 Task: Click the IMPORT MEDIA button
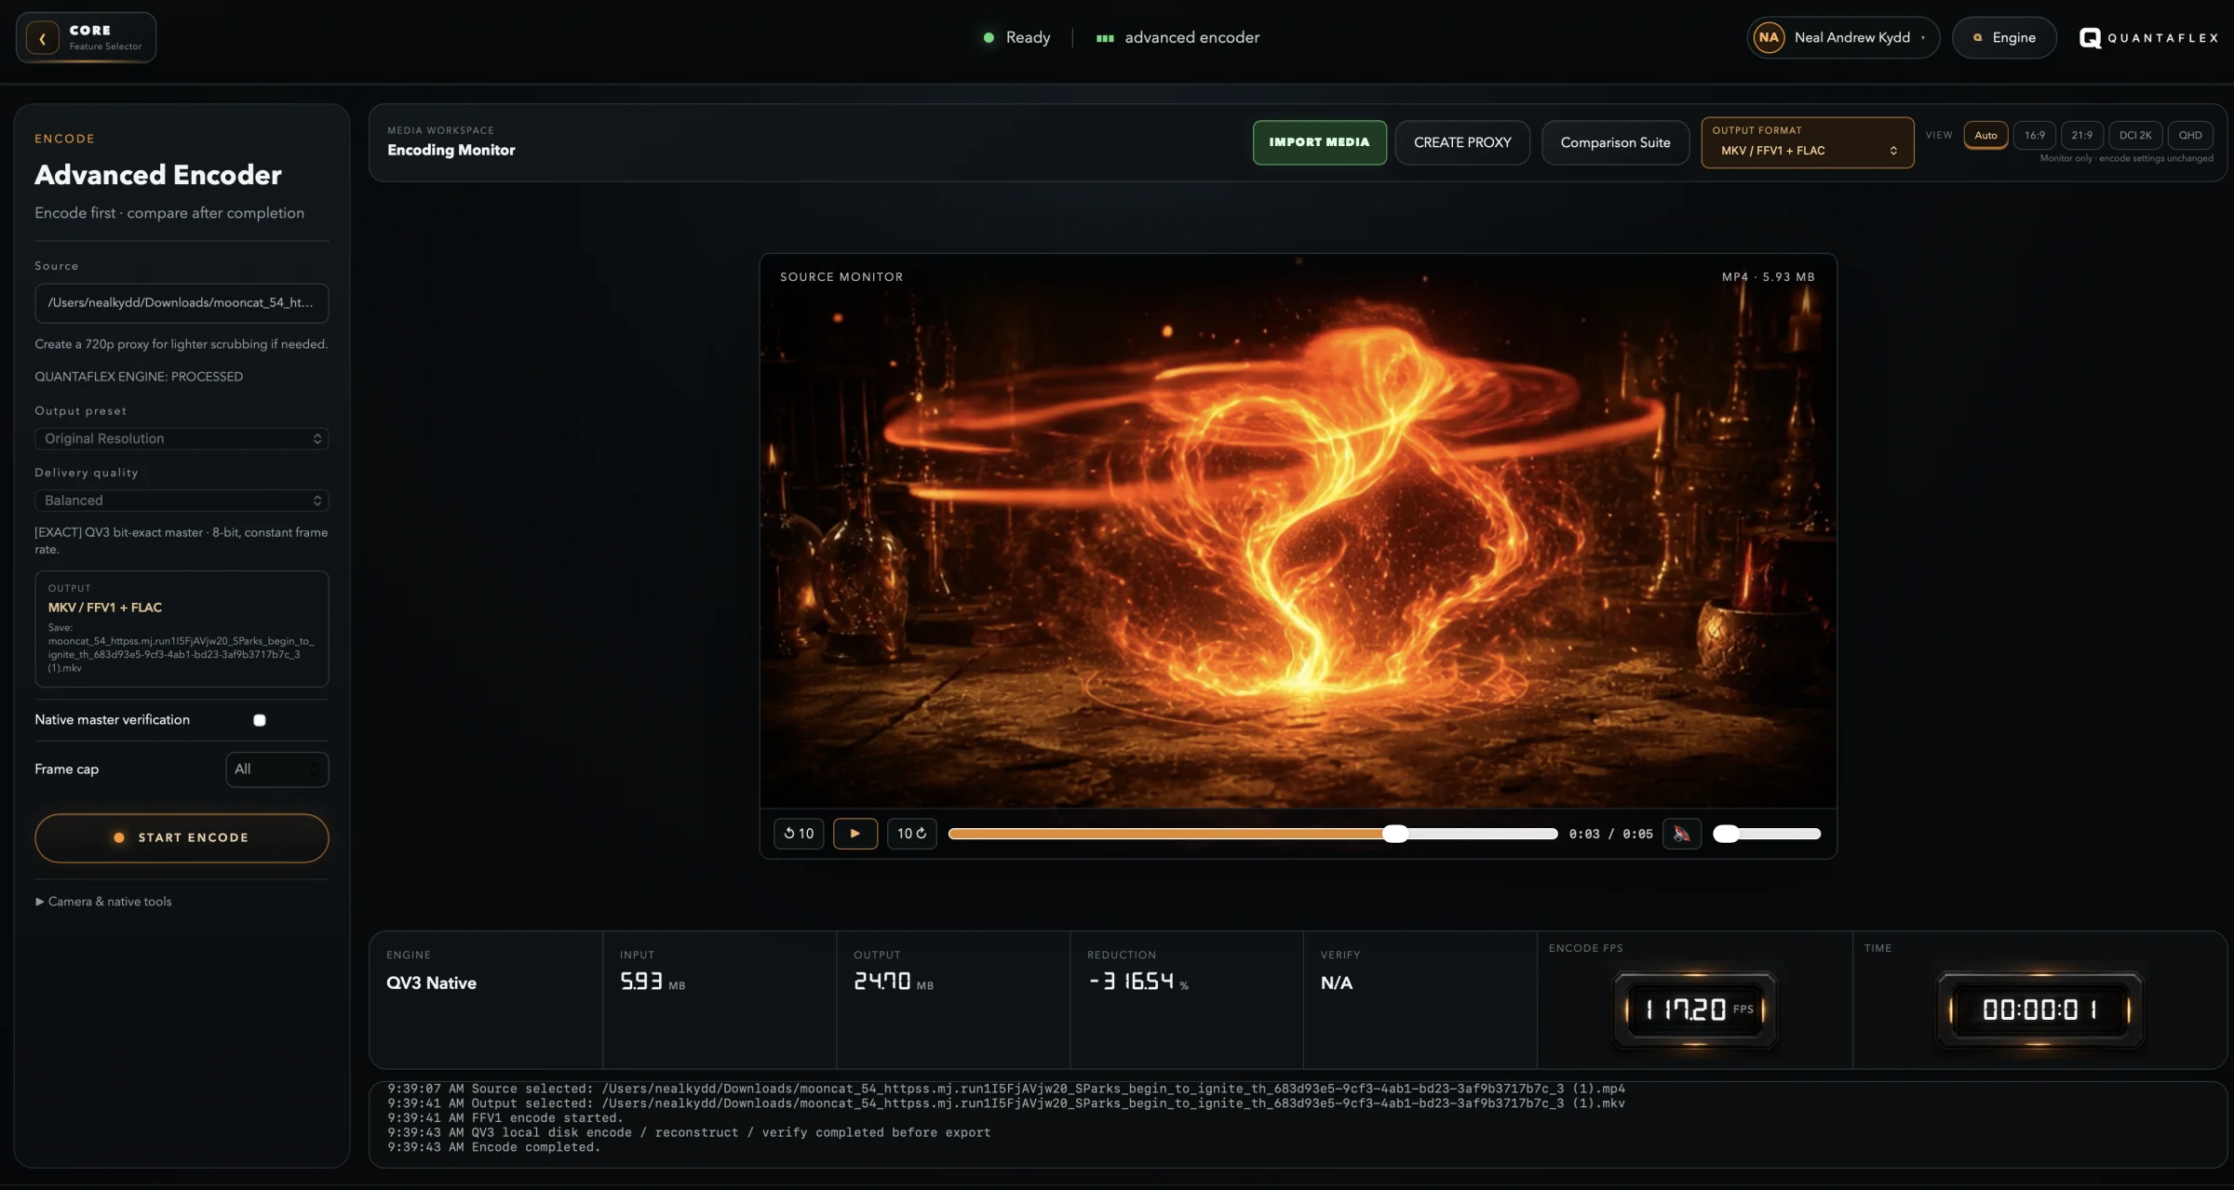[x=1319, y=142]
